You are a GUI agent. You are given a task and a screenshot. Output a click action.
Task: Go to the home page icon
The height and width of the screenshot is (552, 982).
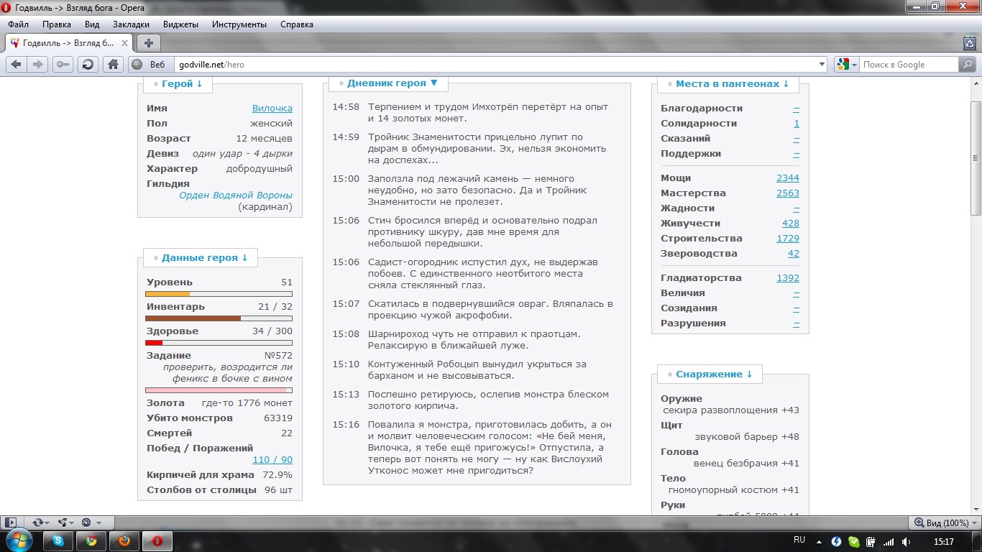113,65
